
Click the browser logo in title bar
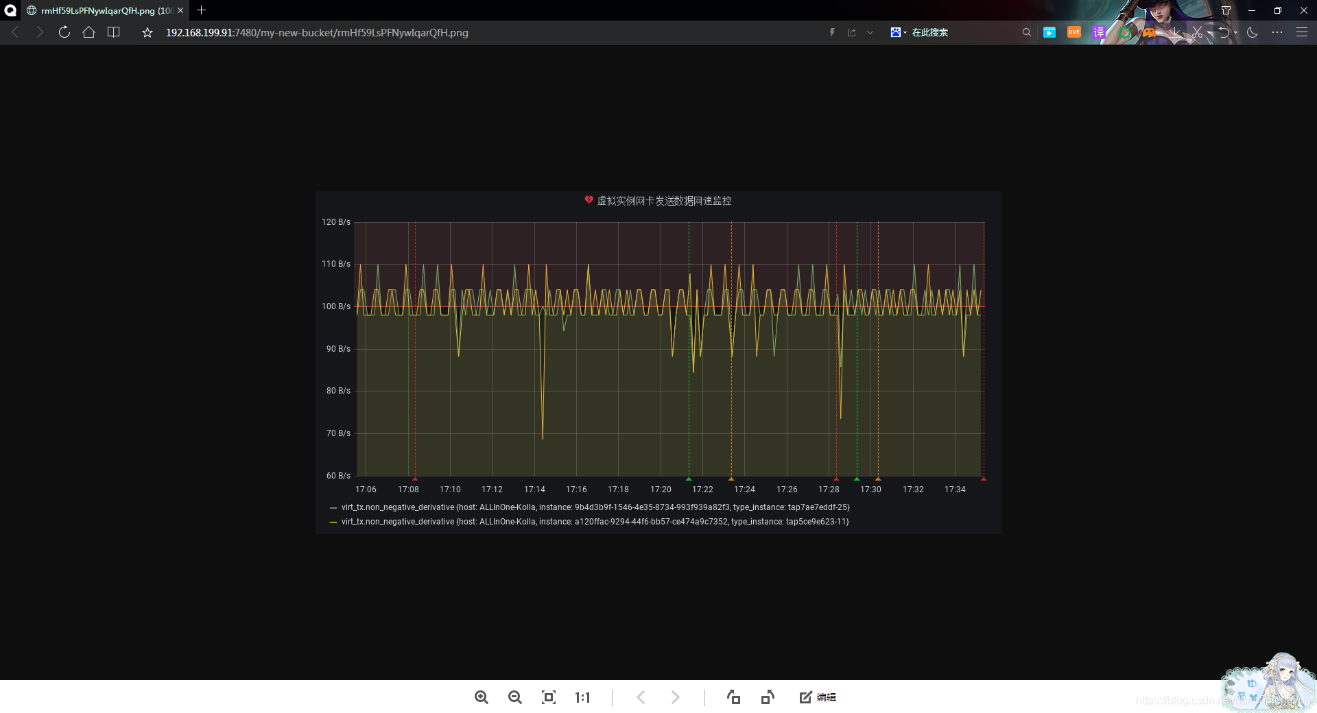10,10
